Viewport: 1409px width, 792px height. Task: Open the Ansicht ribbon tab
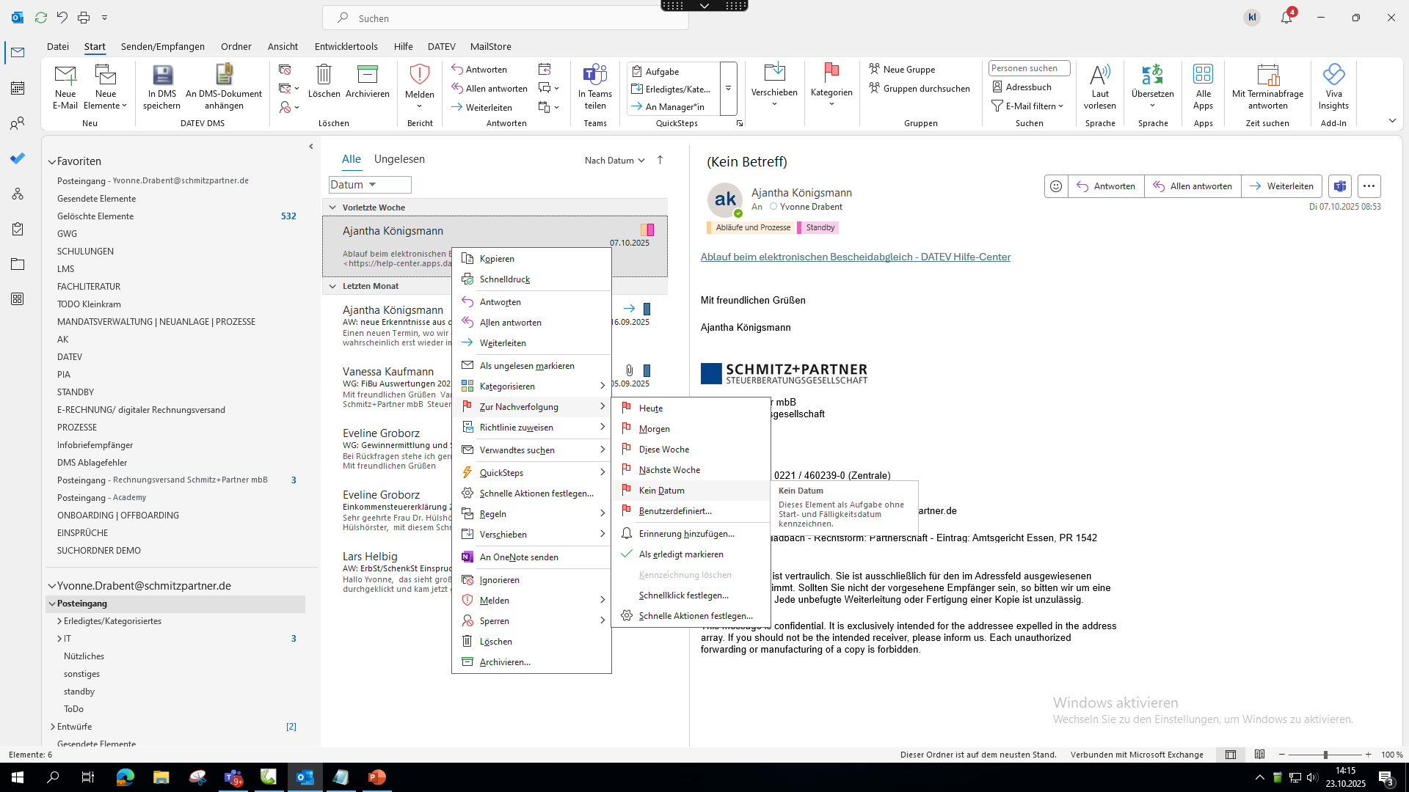(283, 46)
